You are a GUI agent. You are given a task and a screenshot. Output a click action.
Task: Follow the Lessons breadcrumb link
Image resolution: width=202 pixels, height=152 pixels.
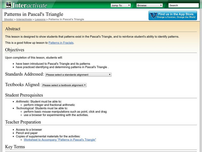[x=40, y=19]
